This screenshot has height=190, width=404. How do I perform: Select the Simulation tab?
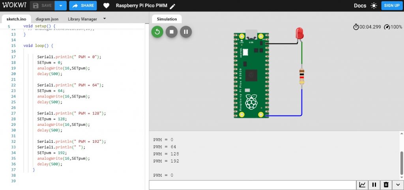tap(167, 19)
